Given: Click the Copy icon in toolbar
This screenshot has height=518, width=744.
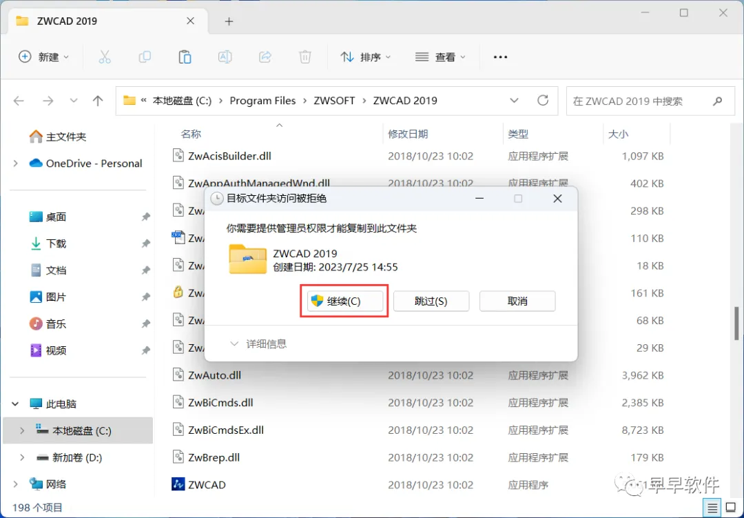Looking at the screenshot, I should click(x=145, y=57).
